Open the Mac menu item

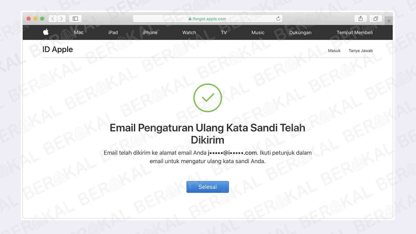click(79, 32)
